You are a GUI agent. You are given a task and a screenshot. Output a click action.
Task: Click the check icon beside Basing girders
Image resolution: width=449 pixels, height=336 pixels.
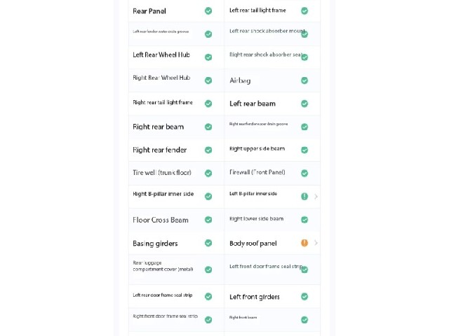(208, 243)
